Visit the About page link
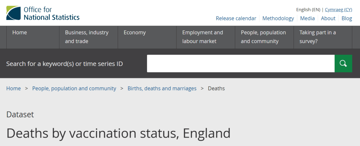 tap(328, 18)
